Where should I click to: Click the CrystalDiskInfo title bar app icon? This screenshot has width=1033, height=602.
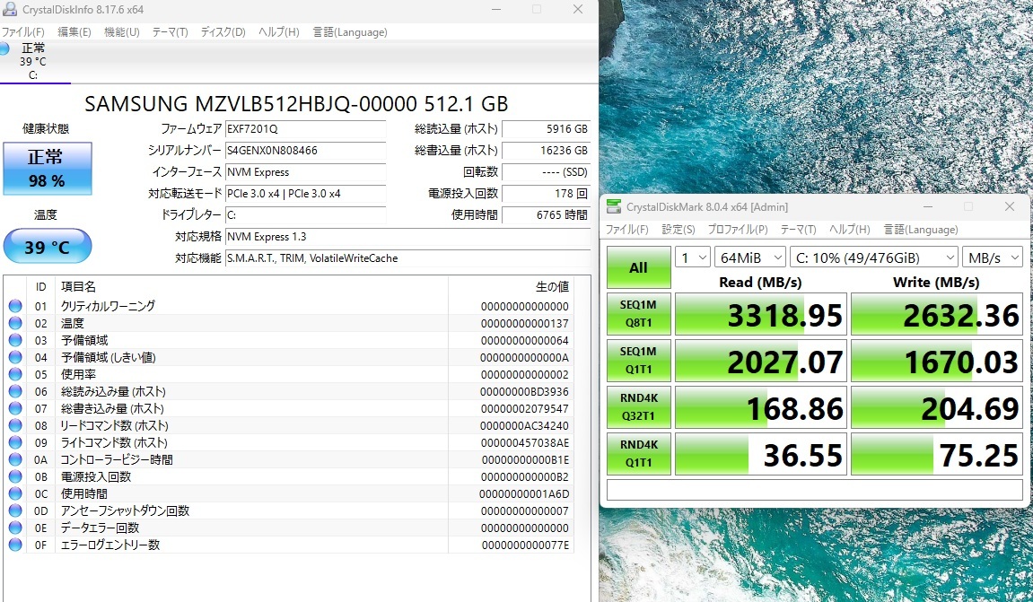click(9, 9)
